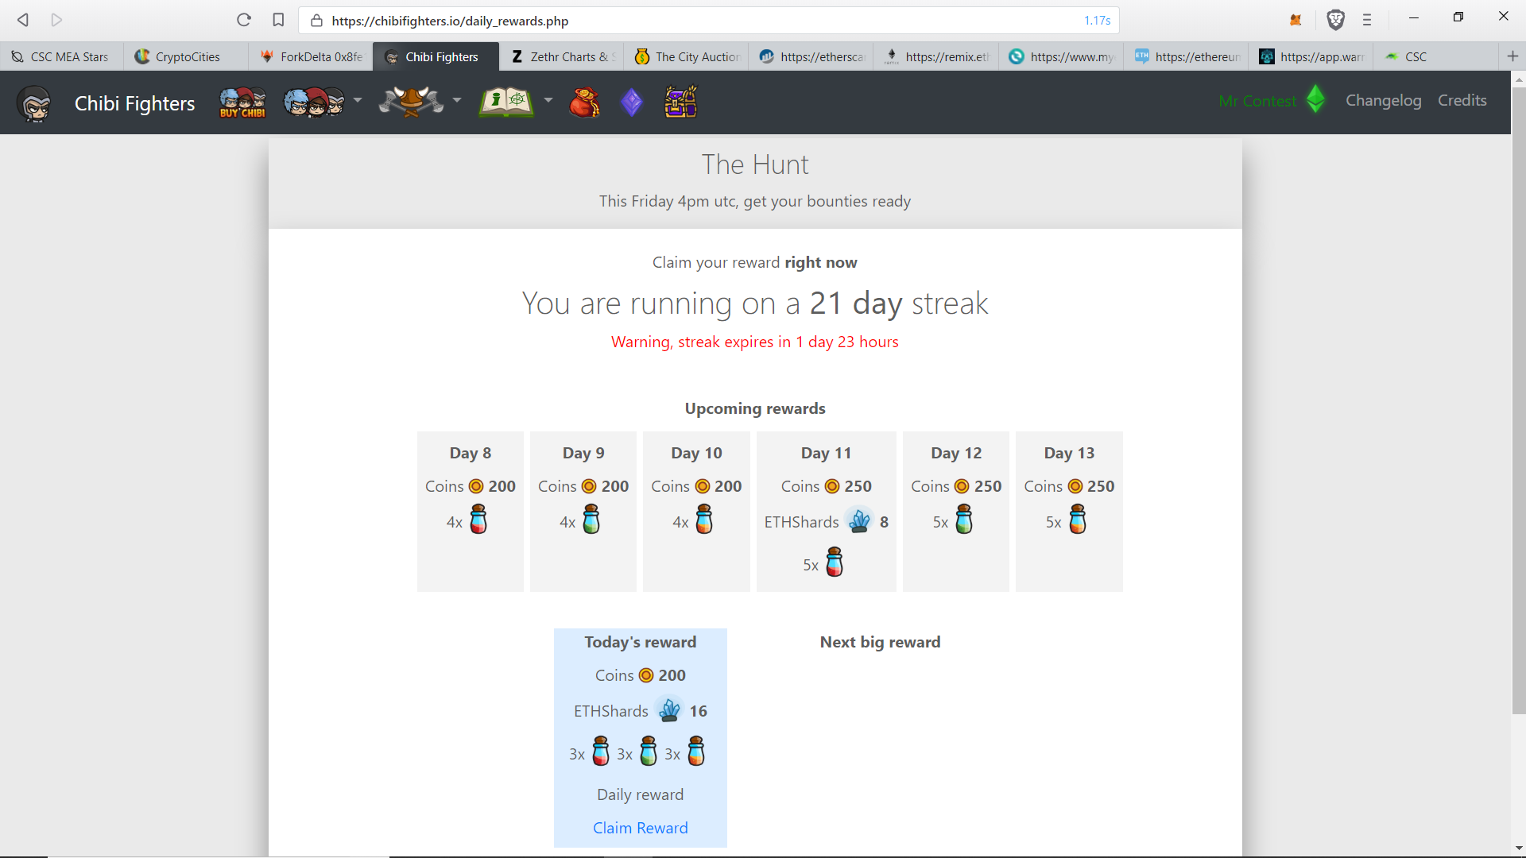
Task: Open the Mr Contest link
Action: pyautogui.click(x=1257, y=101)
